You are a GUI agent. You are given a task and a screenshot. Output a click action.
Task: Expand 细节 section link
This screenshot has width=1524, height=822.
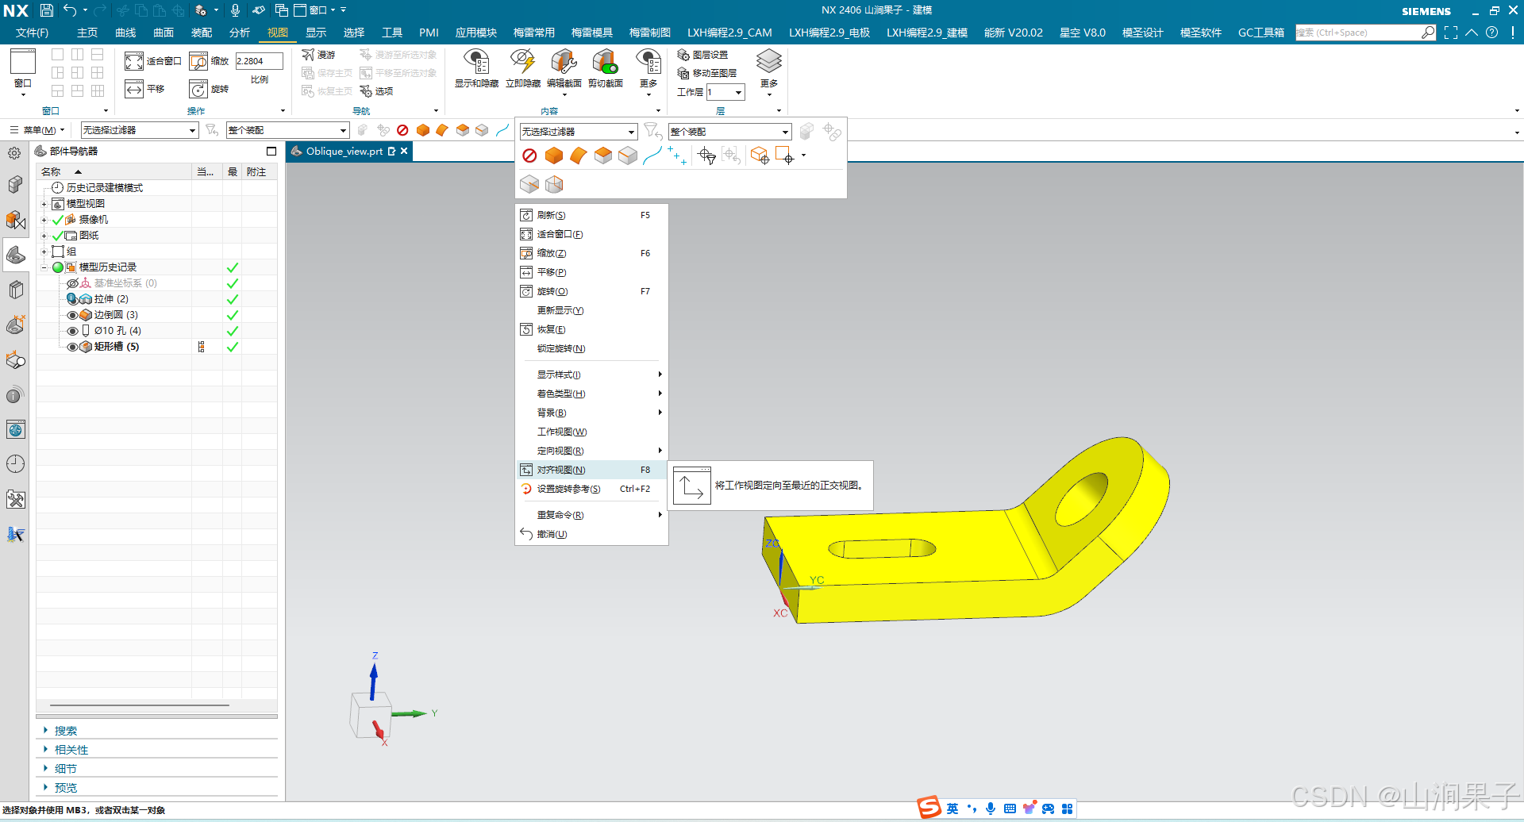pos(66,769)
